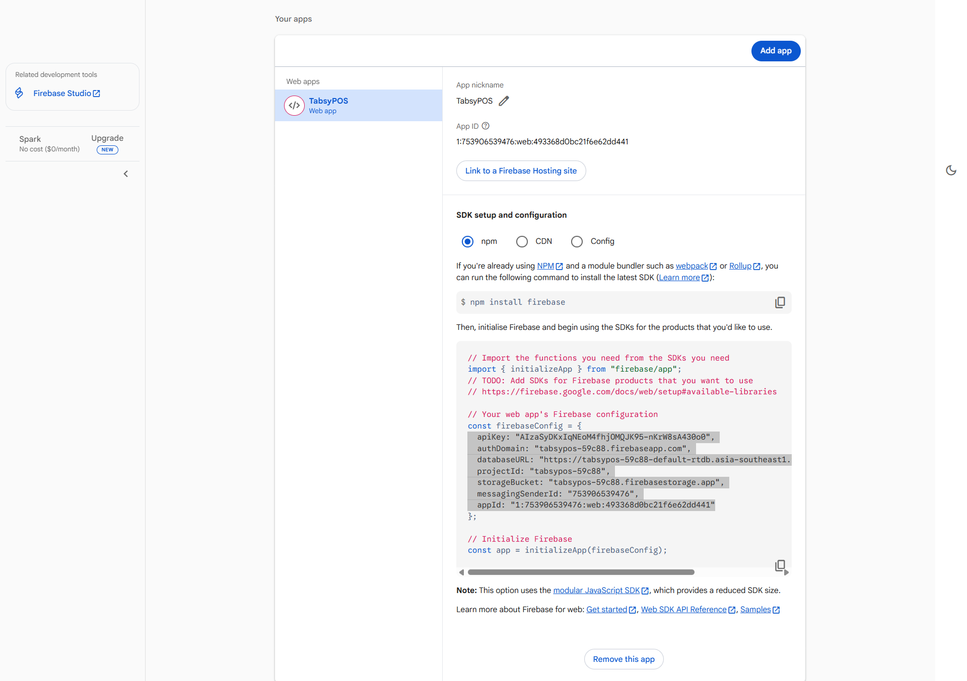Open the modular JavaScript SDK link
The height and width of the screenshot is (681, 967).
pos(601,590)
